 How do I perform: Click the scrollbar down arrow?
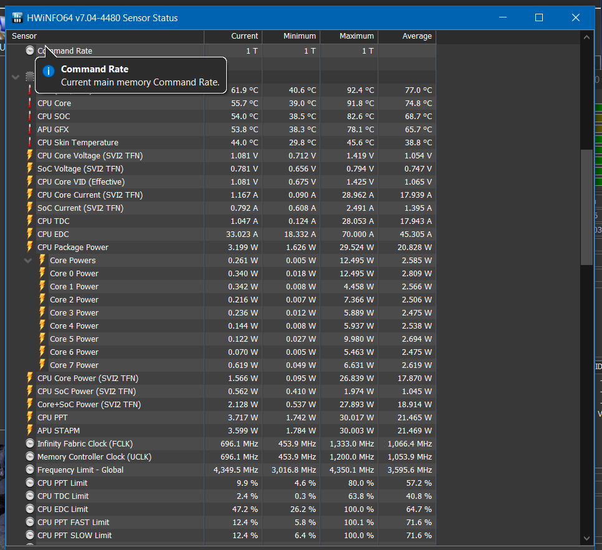click(586, 538)
